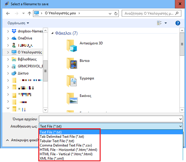Screen dimensions: 186x162
Task: Click the Up one level arrow
Action: pos(29,13)
